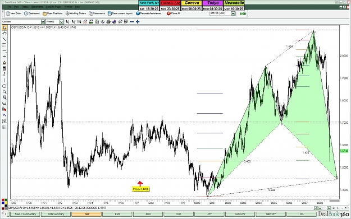Viewport: 351px width, 219px height.
Task: Click the New York clock widget
Action: 149,6
